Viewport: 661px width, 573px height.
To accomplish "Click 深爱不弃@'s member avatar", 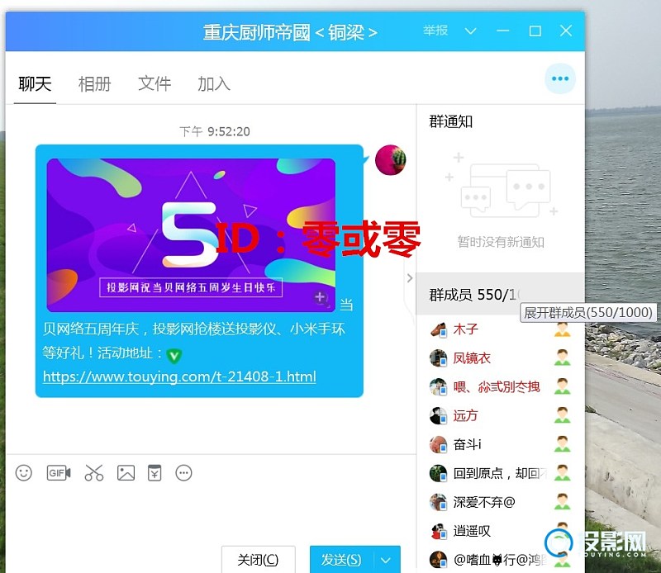I will tap(438, 502).
